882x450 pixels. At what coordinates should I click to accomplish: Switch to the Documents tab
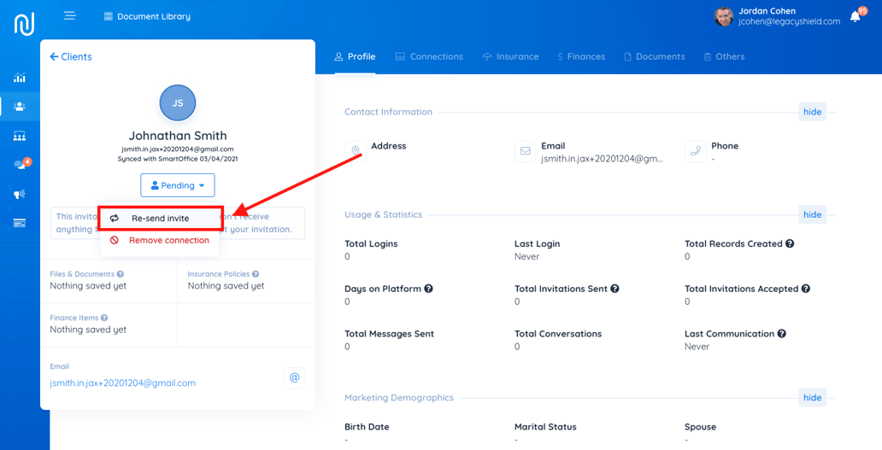coord(655,56)
